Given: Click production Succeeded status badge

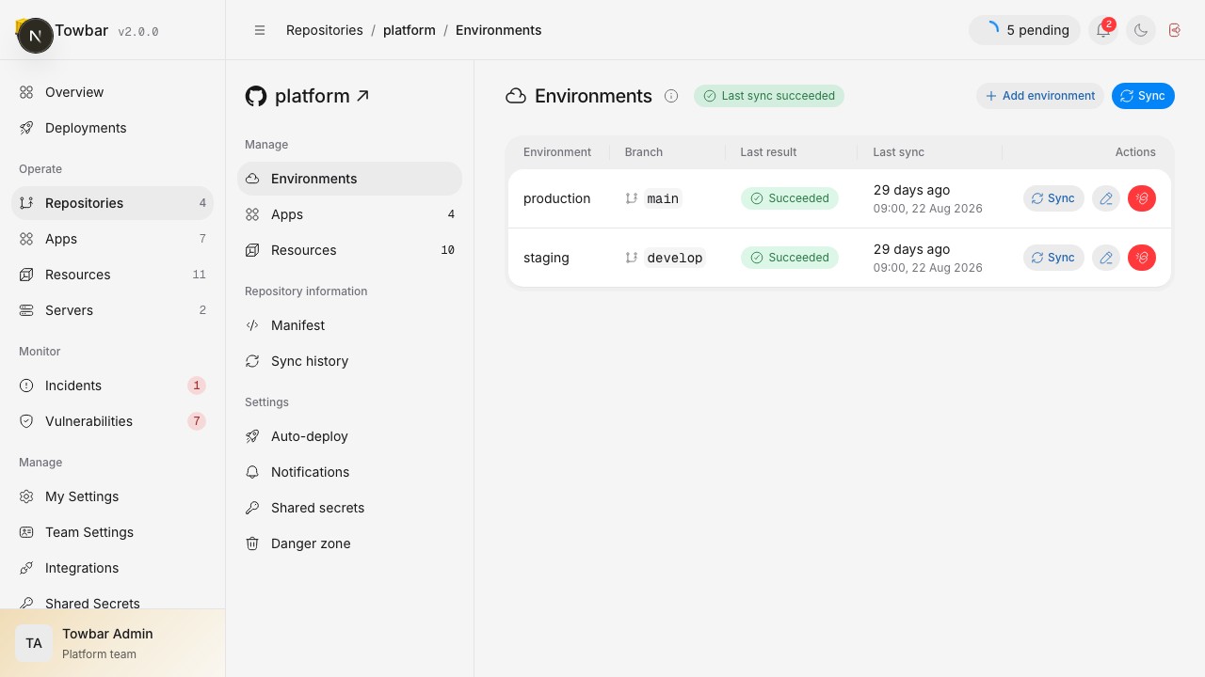Looking at the screenshot, I should coord(790,198).
